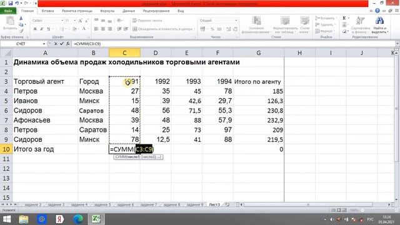Image resolution: width=400 pixels, height=225 pixels.
Task: Open Find and Select (Найти и выделить)
Action: click(379, 25)
